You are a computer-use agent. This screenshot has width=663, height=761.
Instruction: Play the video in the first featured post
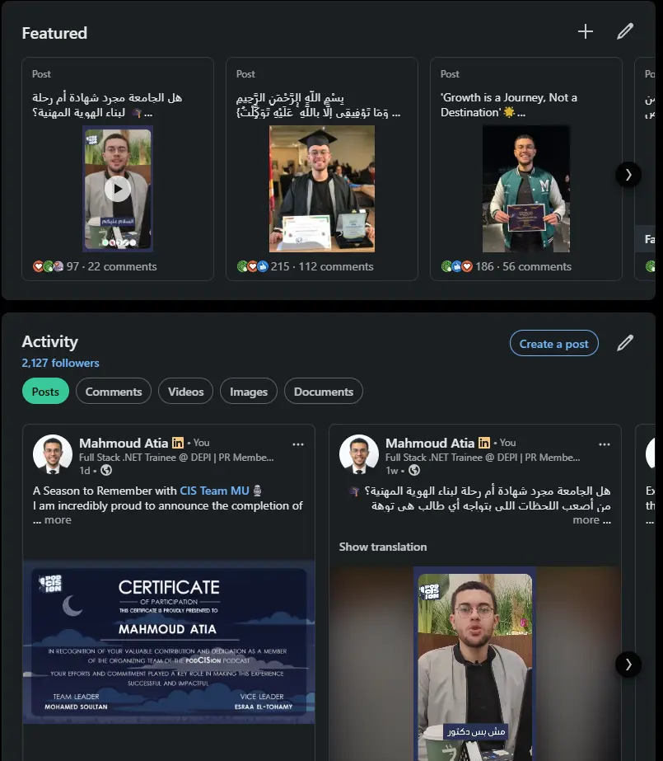[117, 188]
